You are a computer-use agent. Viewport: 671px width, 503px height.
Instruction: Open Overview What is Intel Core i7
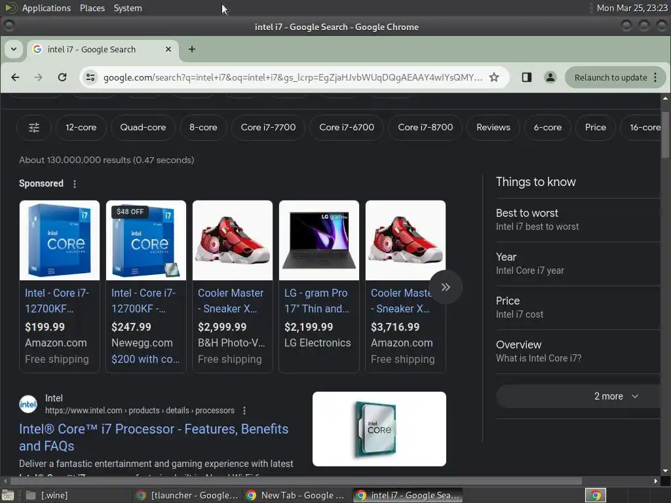(x=578, y=351)
